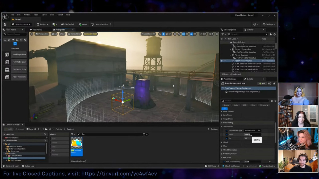Expand the Global Illumination section
Viewport: 319px width, 179px height.
click(222, 150)
